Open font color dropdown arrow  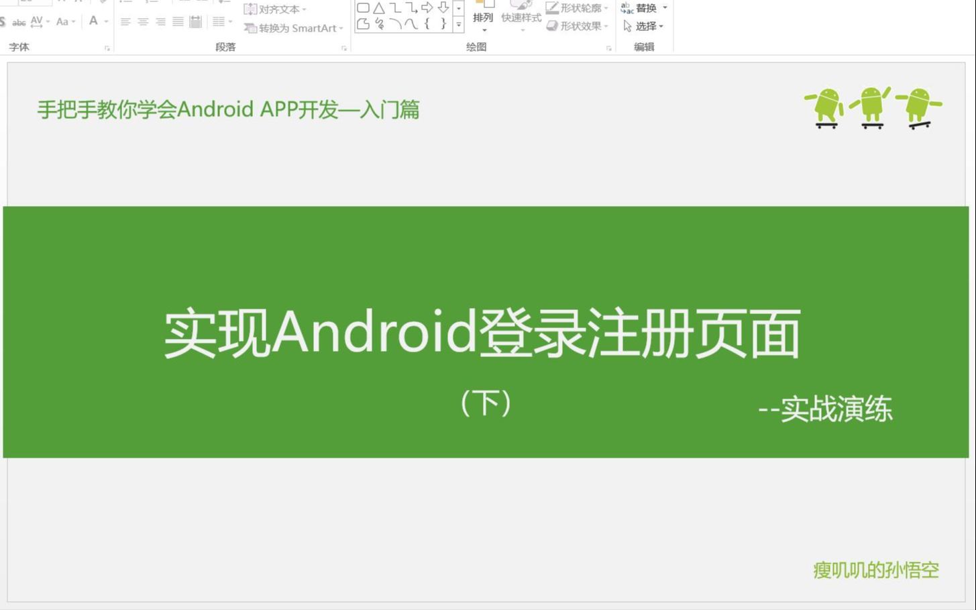[106, 21]
